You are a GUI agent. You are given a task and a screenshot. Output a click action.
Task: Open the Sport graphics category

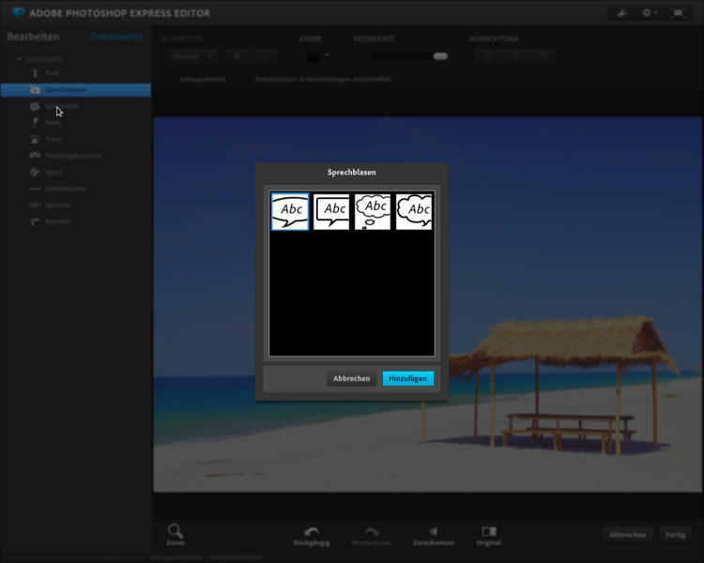coord(46,172)
